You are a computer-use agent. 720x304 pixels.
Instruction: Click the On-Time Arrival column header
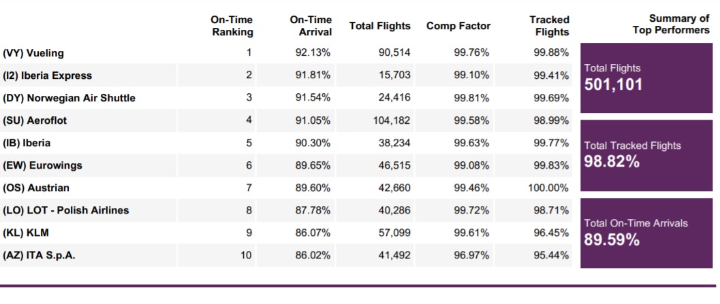pos(311,26)
